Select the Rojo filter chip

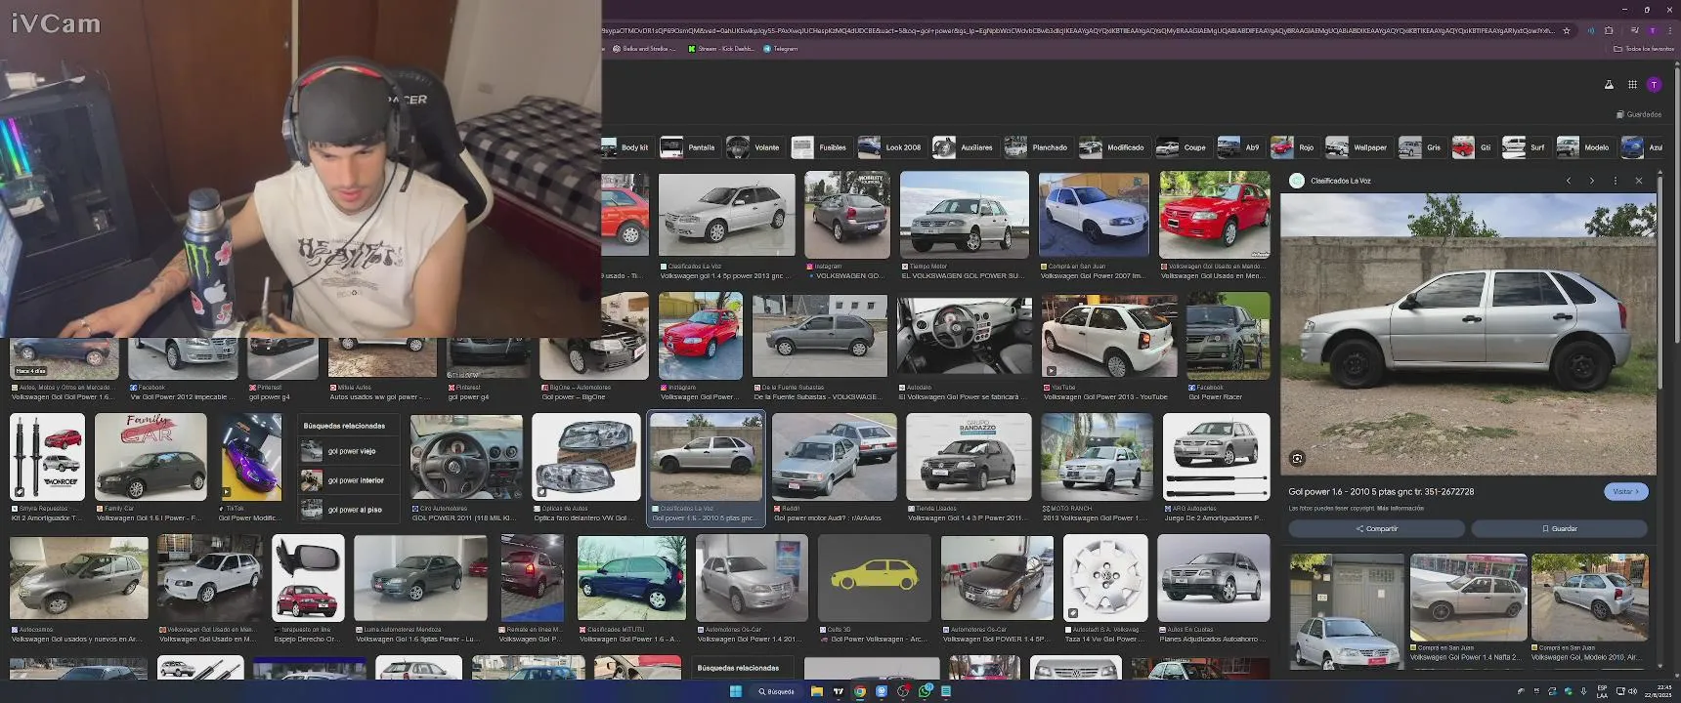tap(1294, 147)
